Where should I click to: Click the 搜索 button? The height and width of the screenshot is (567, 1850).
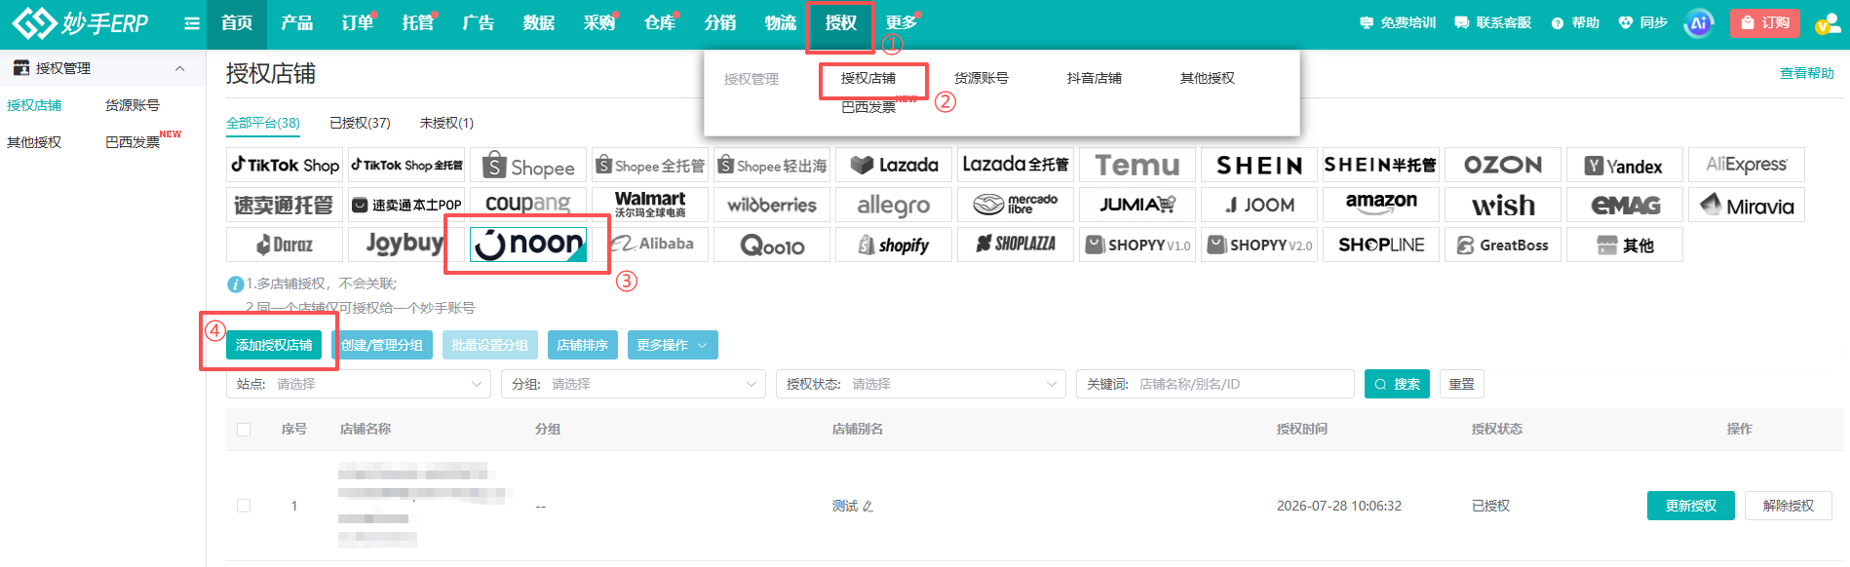tap(1398, 384)
